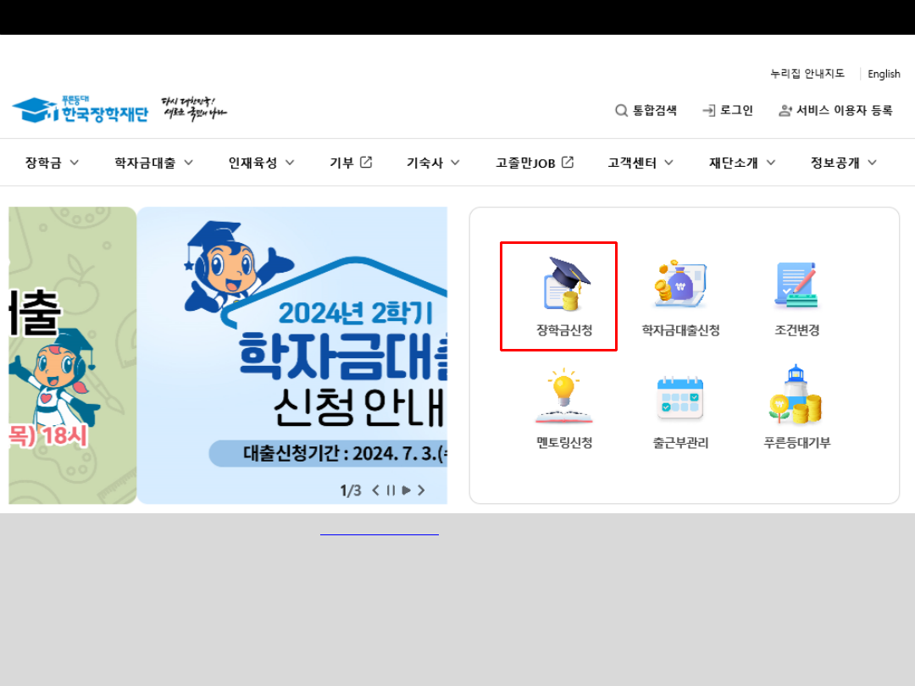Pause the banner slideshow
Image resolution: width=915 pixels, height=686 pixels.
(391, 490)
